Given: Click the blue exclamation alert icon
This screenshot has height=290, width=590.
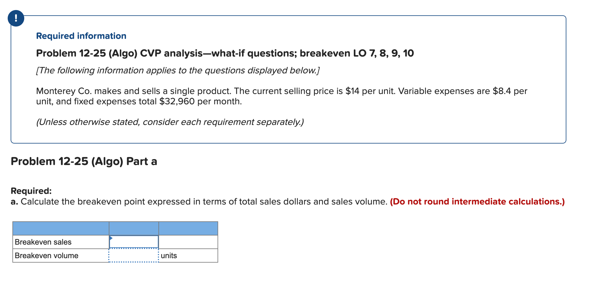Looking at the screenshot, I should pyautogui.click(x=15, y=18).
